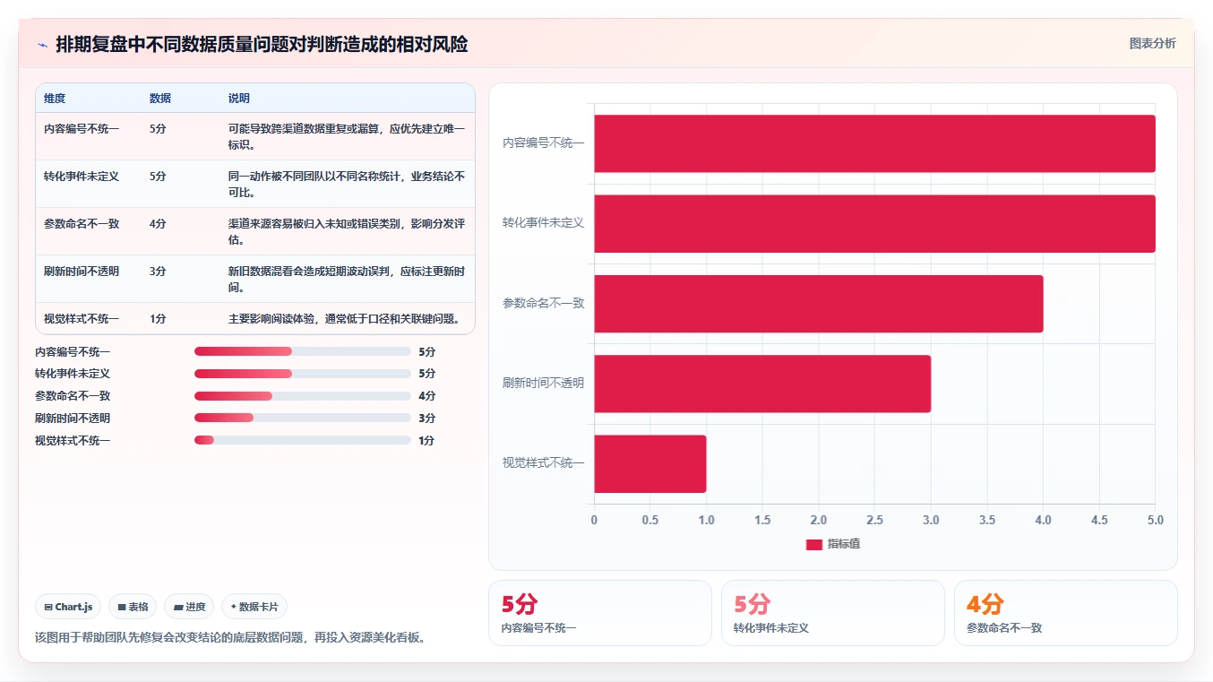Viewport: 1213px width, 682px height.
Task: Click the 2.5 tick on the chart x-axis
Action: tap(874, 520)
